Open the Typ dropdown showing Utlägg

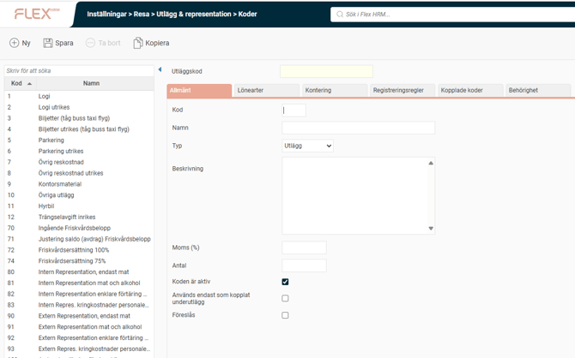(x=307, y=146)
